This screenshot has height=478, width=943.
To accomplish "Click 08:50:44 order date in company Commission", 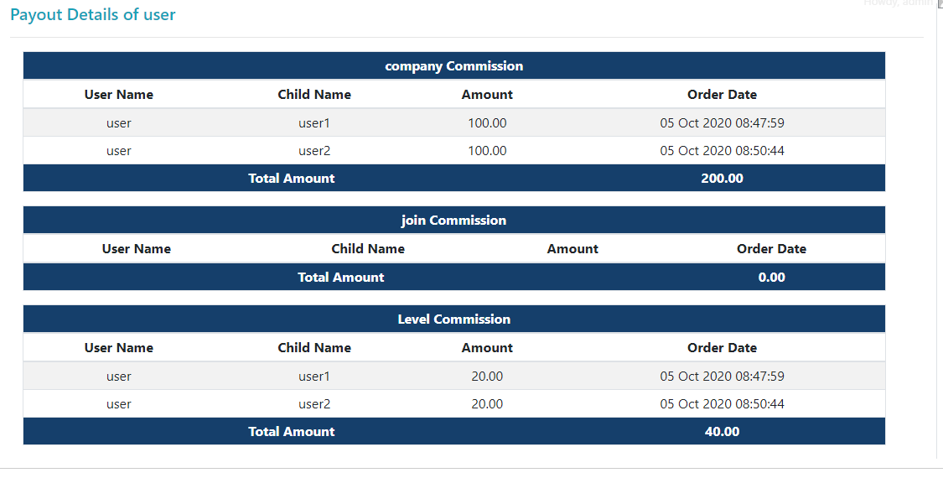I will [x=722, y=151].
